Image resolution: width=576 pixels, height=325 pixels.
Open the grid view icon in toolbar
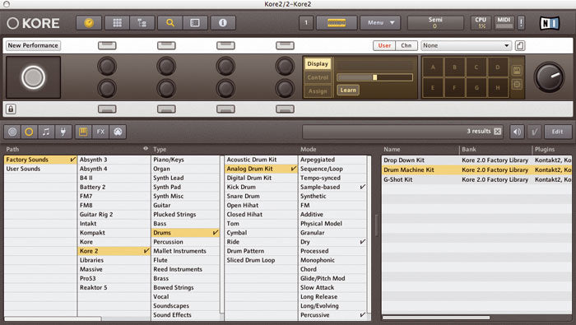(x=117, y=23)
